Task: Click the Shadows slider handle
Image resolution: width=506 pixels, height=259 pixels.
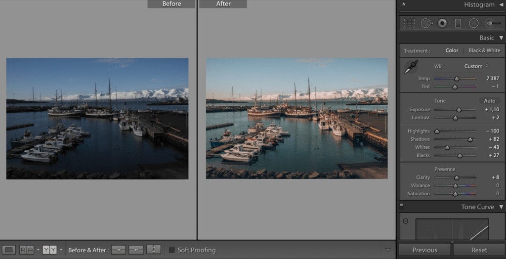Action: coord(470,139)
